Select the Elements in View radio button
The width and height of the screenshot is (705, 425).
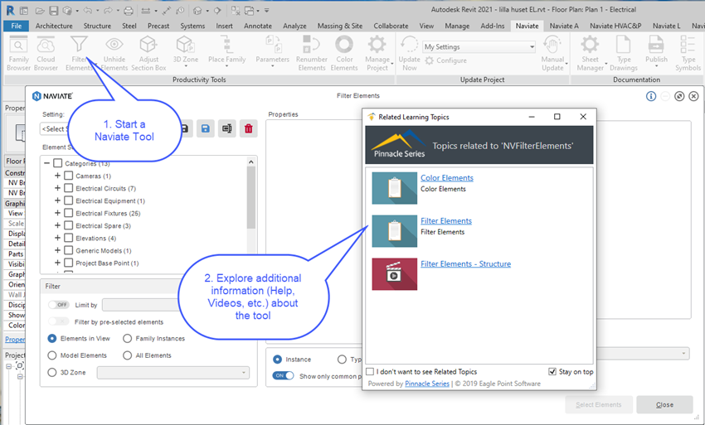52,338
